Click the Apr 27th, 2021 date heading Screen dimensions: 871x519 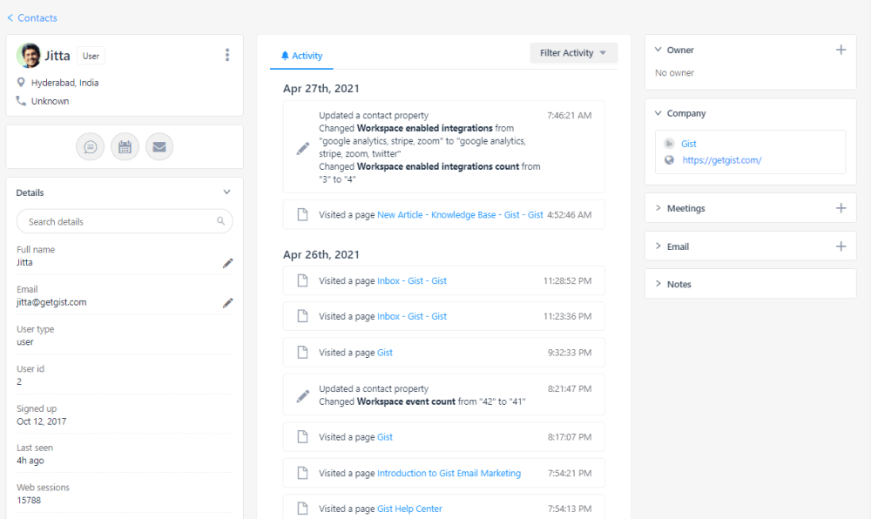coord(321,88)
